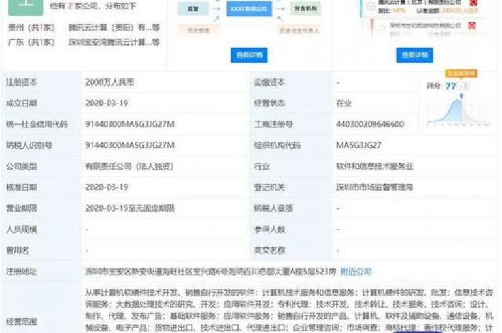This screenshot has height=333, width=502.
Task: Click the 实缴资本 label cell
Action: [291, 82]
